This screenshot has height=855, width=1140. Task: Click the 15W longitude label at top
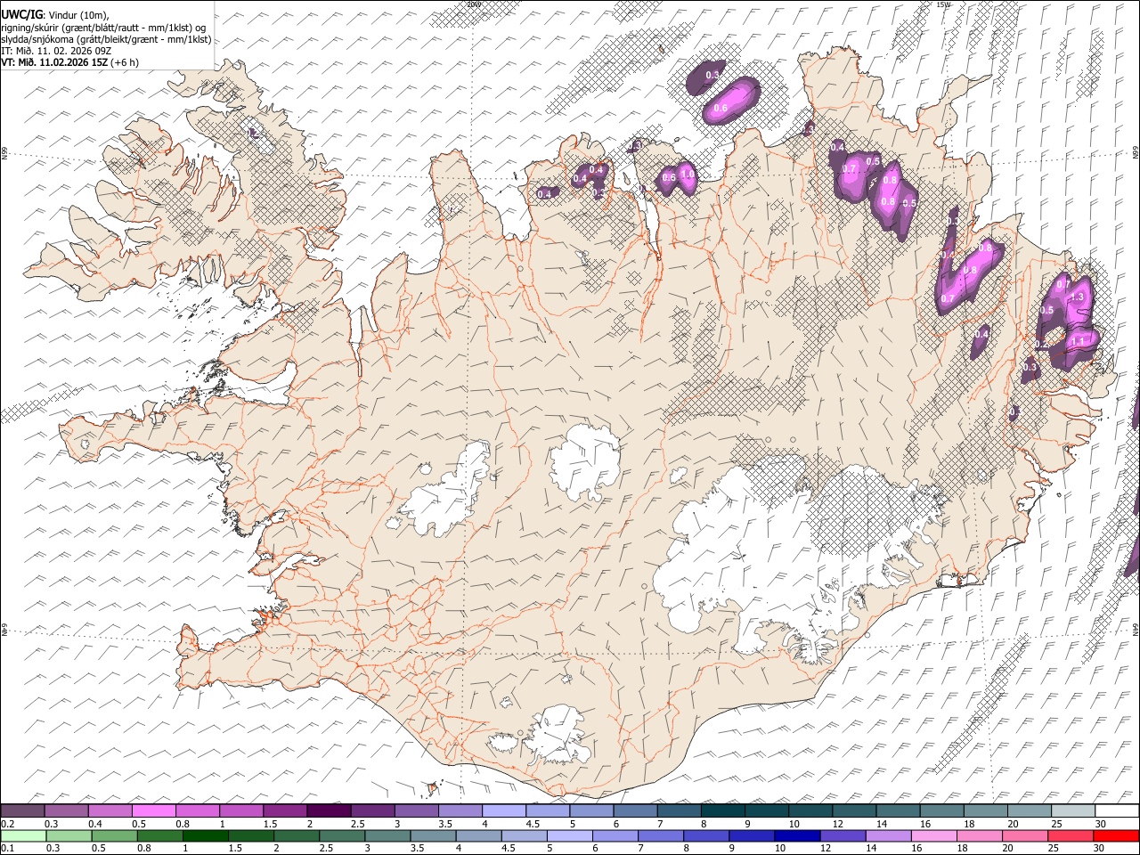[942, 4]
